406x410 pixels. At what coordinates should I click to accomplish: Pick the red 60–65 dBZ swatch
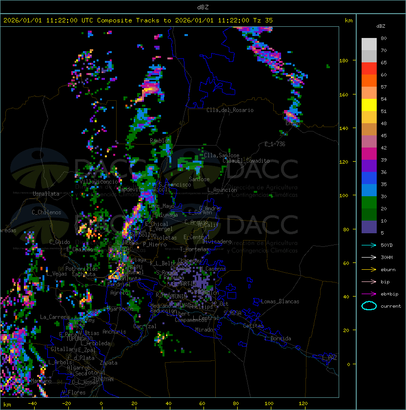coord(369,68)
